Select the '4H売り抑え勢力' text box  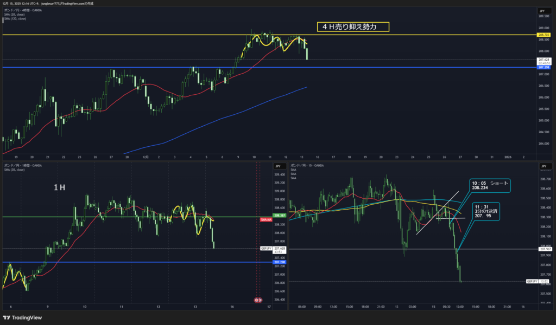(x=353, y=27)
